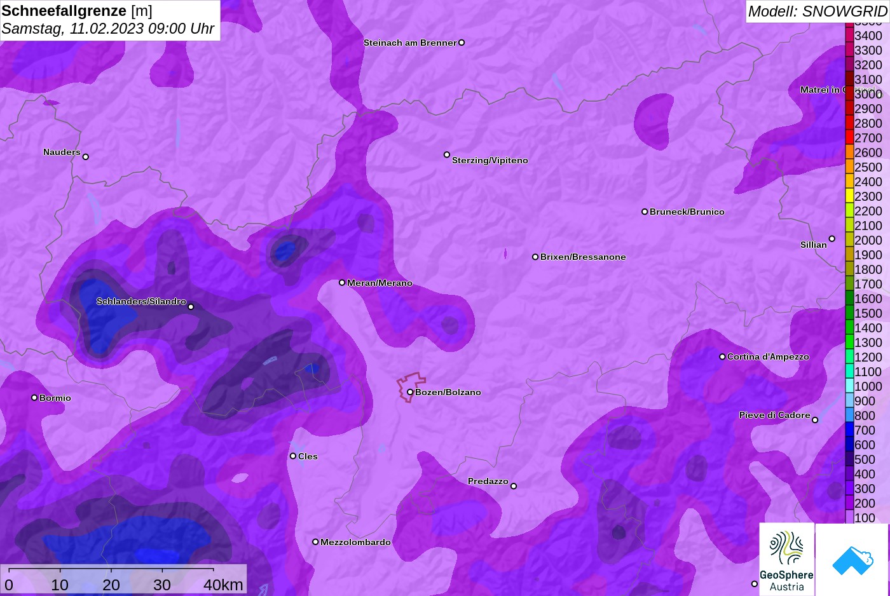The height and width of the screenshot is (596, 890).
Task: Select the 700 m blue legend swatch
Action: (849, 430)
